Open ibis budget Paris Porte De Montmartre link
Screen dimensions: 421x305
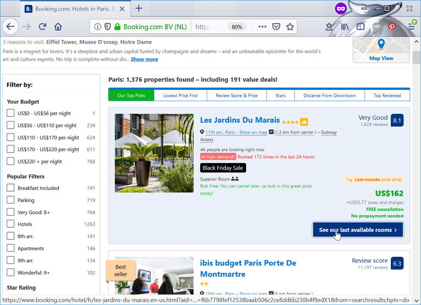pyautogui.click(x=248, y=268)
